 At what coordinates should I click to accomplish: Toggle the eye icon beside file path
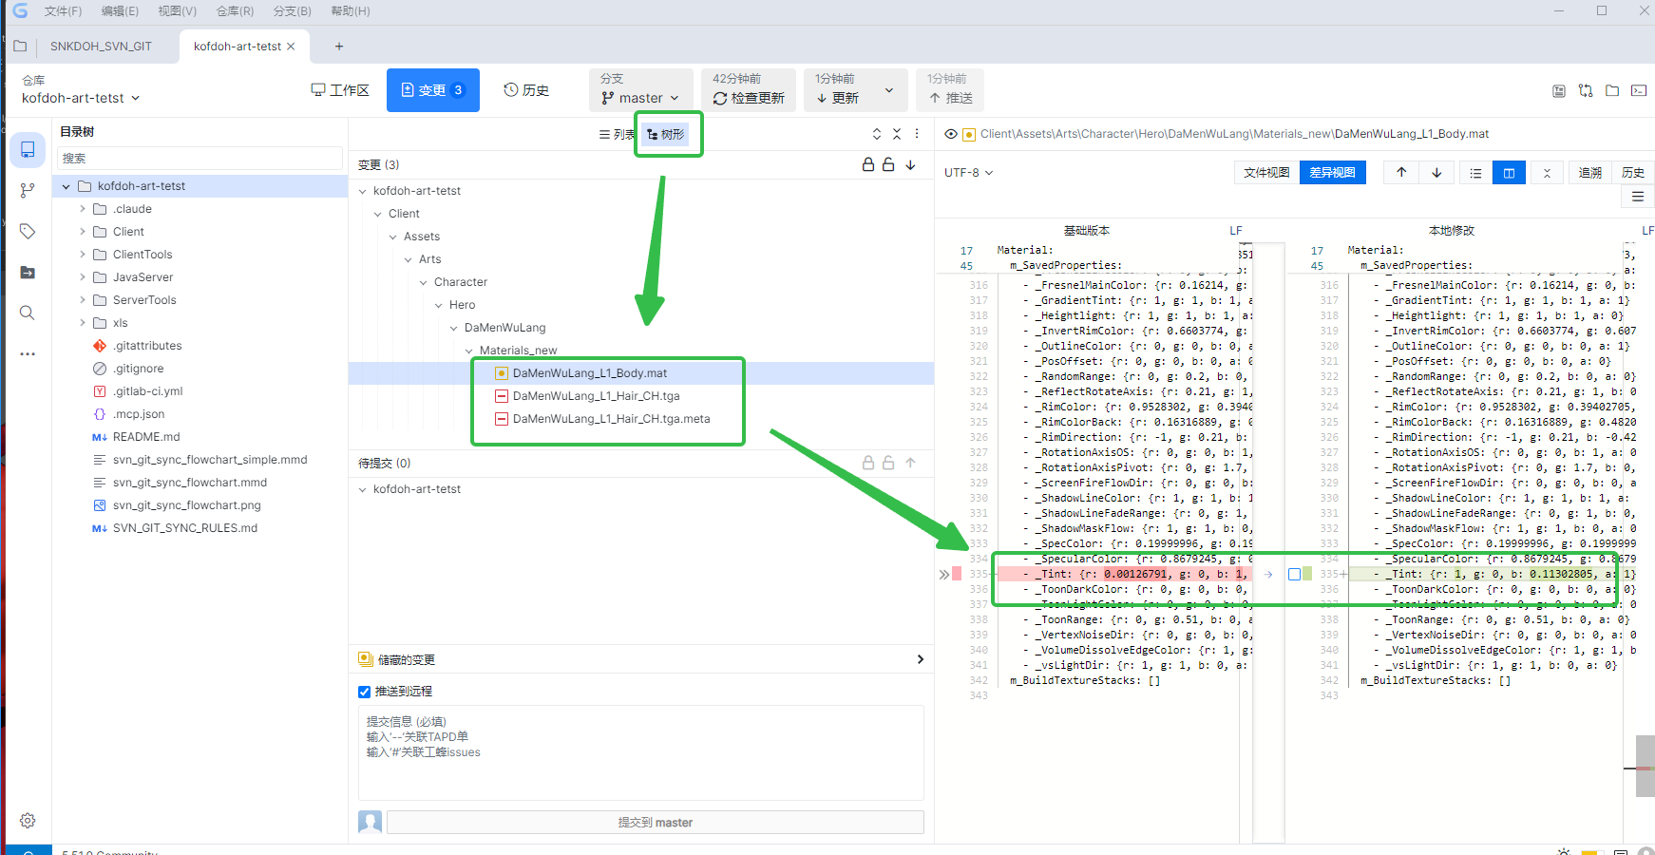pyautogui.click(x=950, y=134)
